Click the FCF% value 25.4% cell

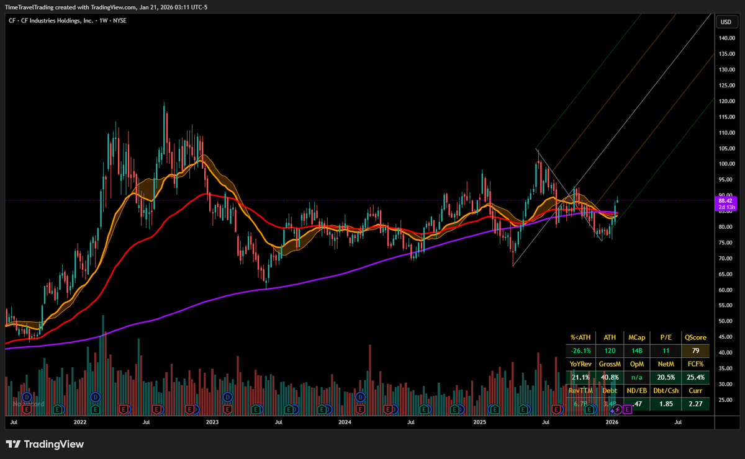tap(695, 377)
